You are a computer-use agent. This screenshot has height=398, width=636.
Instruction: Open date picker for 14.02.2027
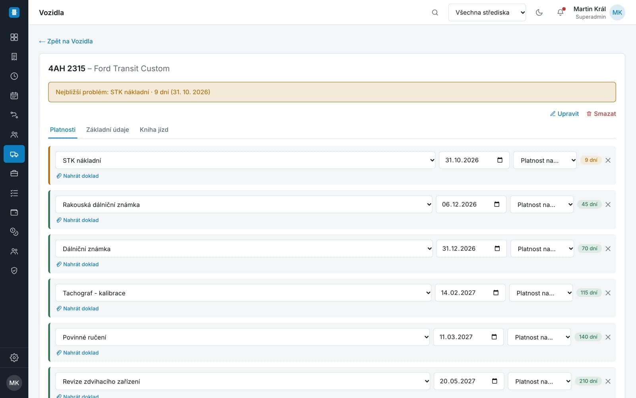coord(496,293)
